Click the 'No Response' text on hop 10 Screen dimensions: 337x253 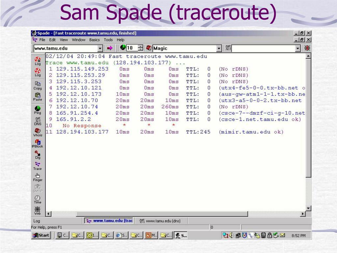(x=82, y=126)
